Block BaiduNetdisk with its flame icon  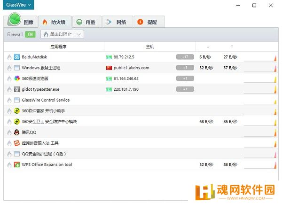(x=9, y=57)
